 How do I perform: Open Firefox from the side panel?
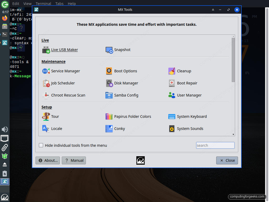(x=5, y=18)
